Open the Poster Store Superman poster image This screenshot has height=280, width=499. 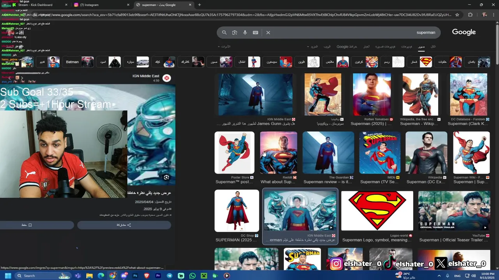click(x=234, y=152)
